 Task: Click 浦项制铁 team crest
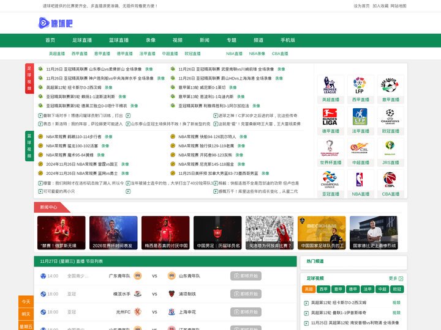point(171,294)
